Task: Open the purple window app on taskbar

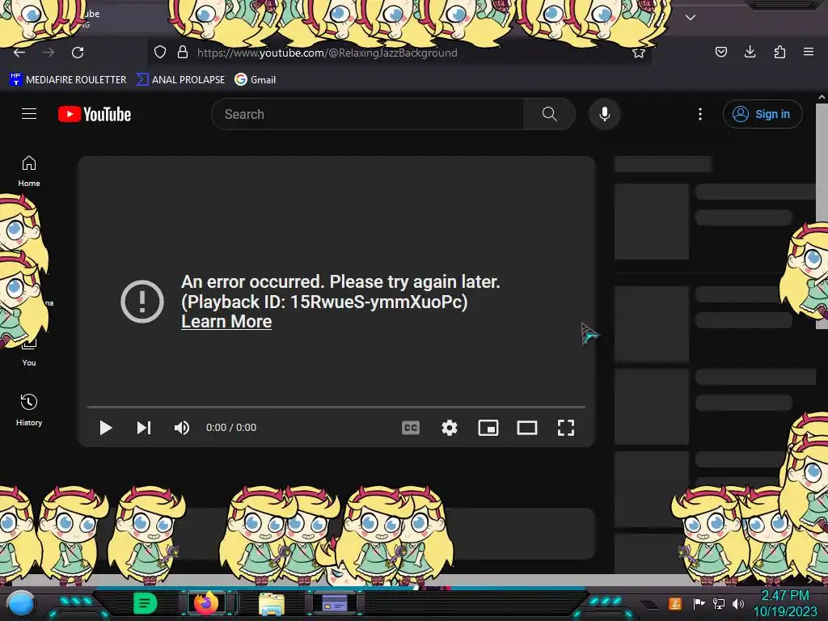Action: 335,603
